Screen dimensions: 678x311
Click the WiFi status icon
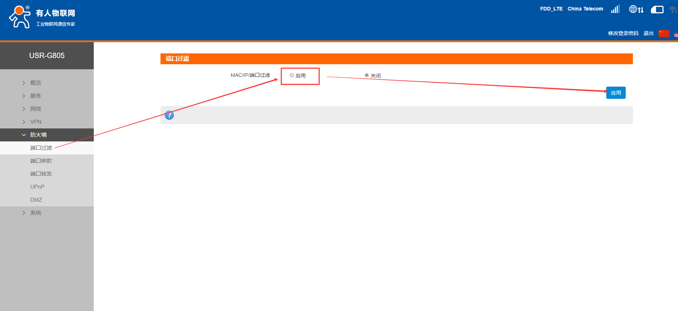click(x=673, y=10)
